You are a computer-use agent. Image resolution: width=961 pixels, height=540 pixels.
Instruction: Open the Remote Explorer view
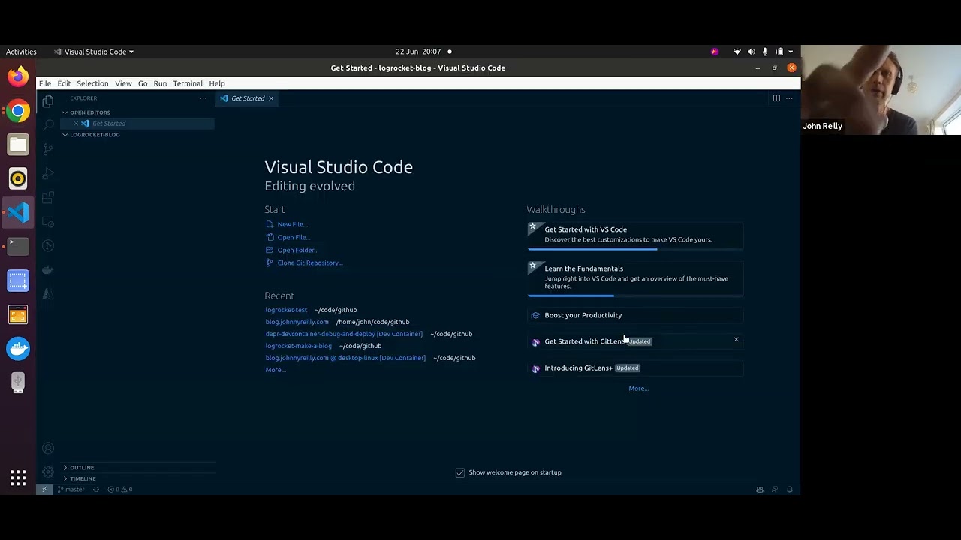tap(48, 222)
